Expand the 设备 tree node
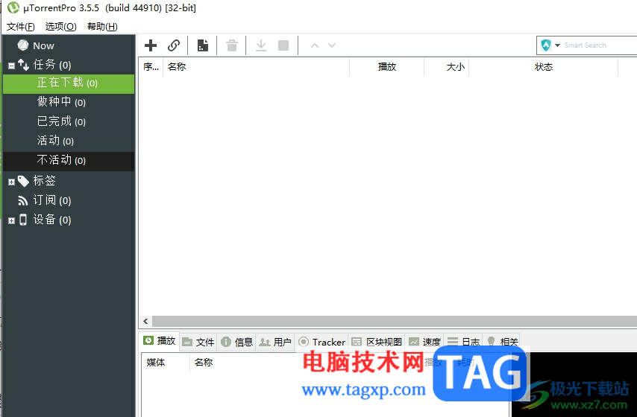This screenshot has height=417, width=637. pyautogui.click(x=11, y=220)
